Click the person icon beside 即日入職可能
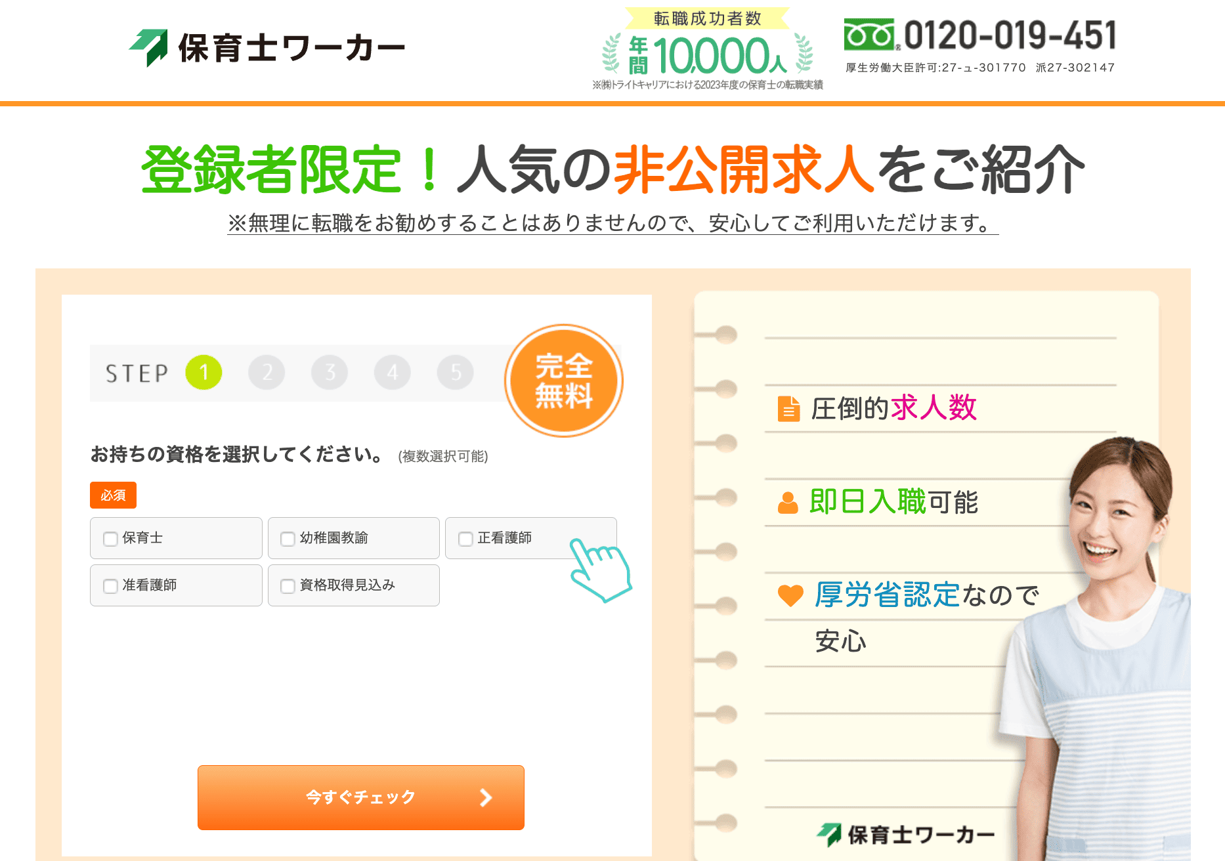This screenshot has height=861, width=1225. (x=788, y=503)
